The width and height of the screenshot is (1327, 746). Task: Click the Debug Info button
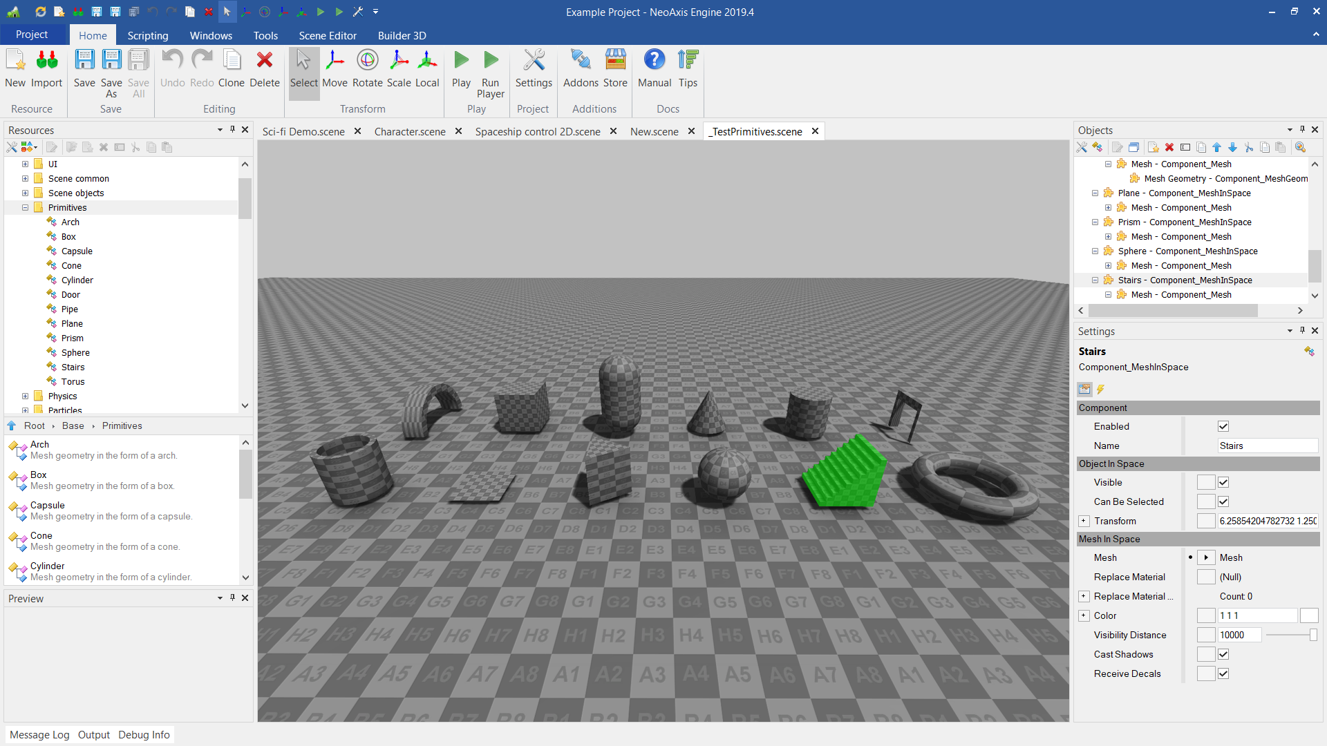[x=144, y=734]
